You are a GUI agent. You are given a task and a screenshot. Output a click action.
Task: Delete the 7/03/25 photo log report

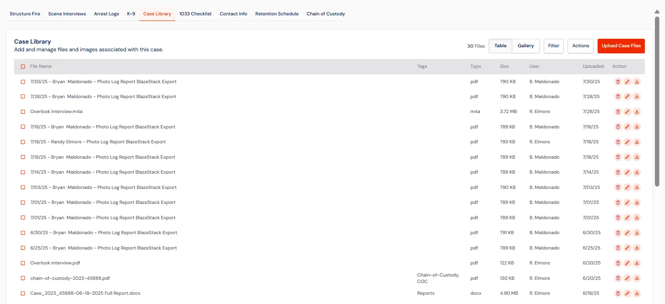618,187
